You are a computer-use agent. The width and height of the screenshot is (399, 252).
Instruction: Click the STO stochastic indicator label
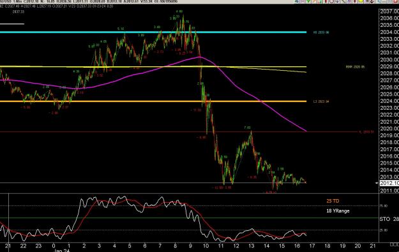tap(385, 219)
